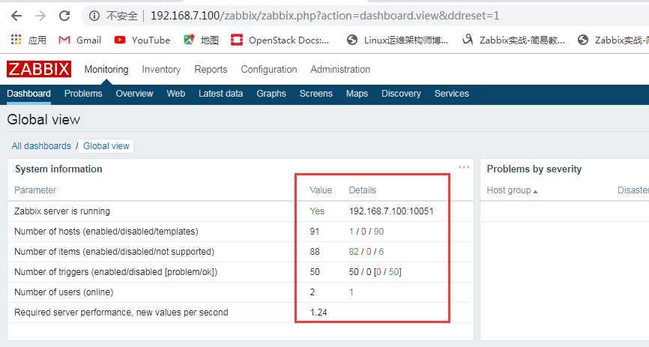Switch to the Overview tab
649x347 pixels.
tap(134, 94)
